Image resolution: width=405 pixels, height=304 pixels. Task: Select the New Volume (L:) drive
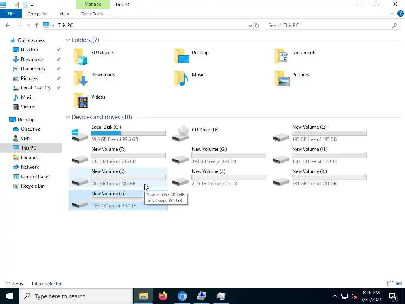pos(118,200)
